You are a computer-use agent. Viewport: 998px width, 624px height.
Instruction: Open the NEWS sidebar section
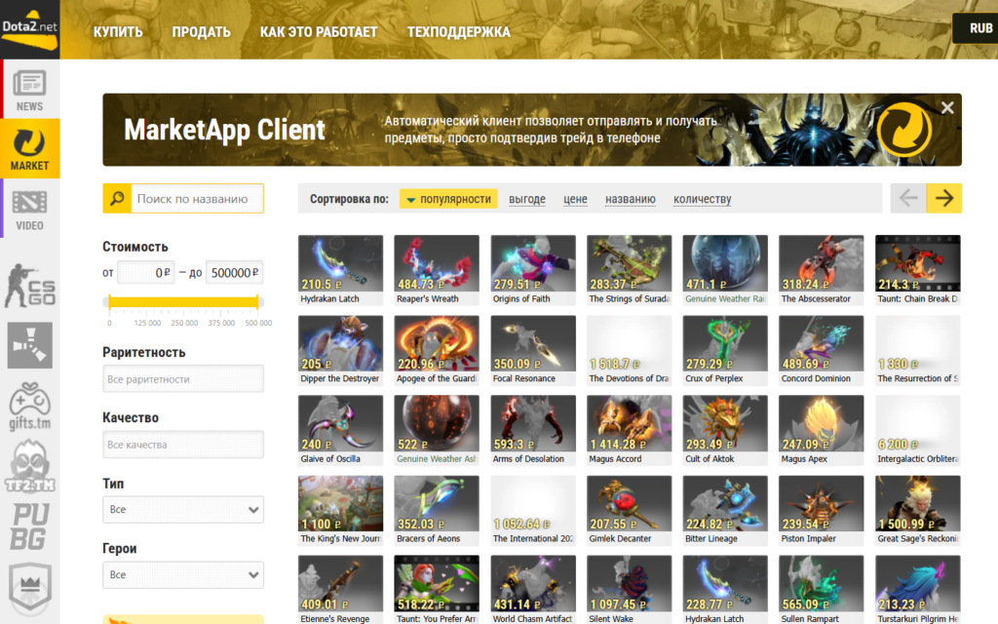(30, 90)
